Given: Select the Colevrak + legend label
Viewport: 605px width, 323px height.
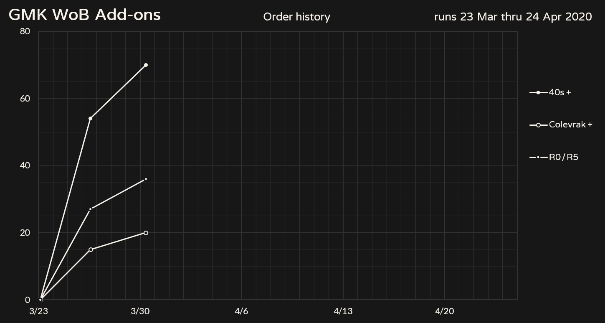Looking at the screenshot, I should [x=570, y=125].
